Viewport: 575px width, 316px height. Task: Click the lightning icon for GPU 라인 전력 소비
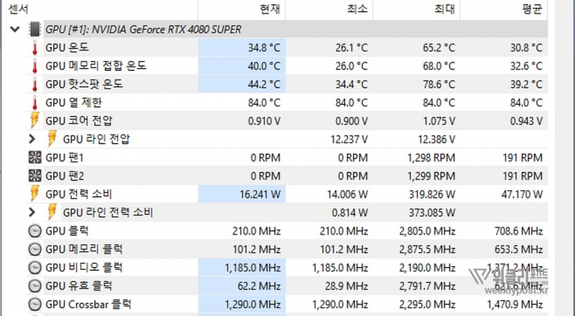[52, 212]
